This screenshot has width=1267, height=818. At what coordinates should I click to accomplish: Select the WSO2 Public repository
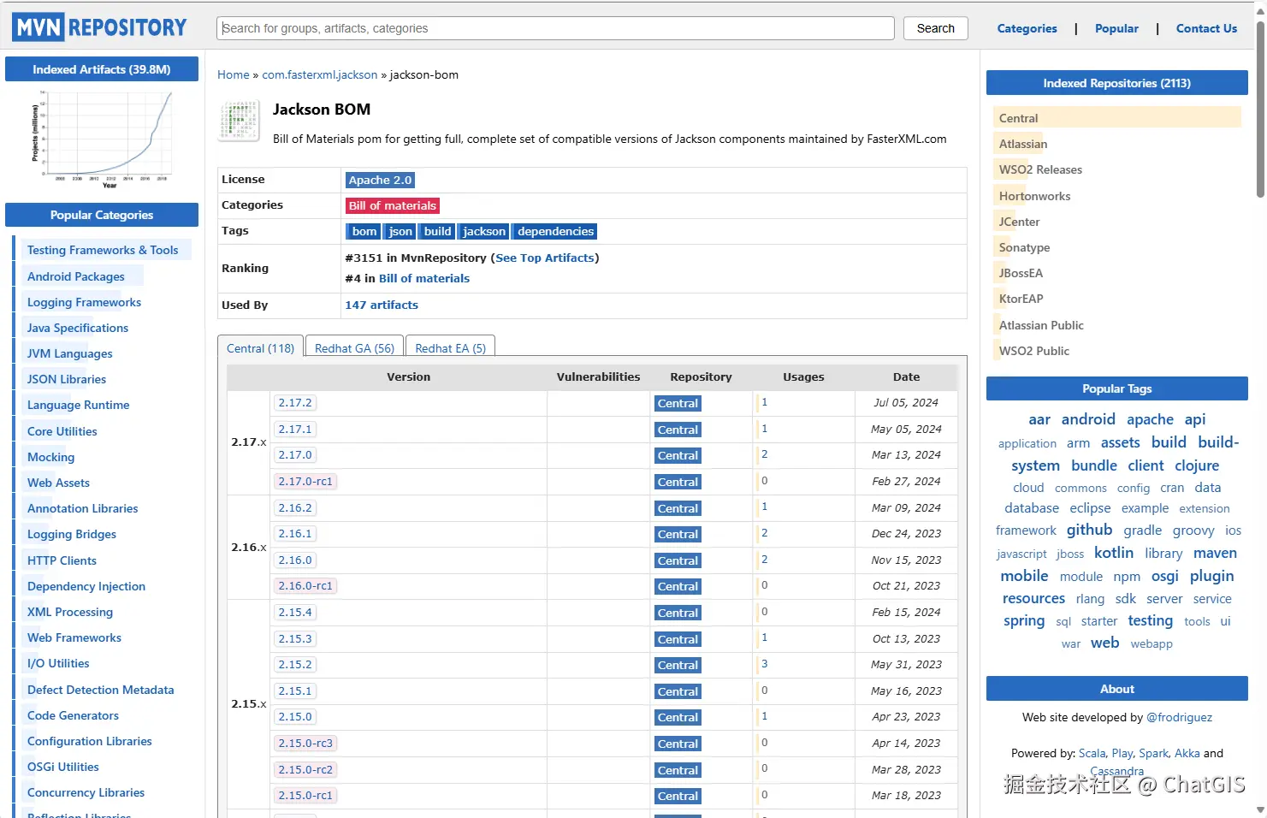point(1034,351)
